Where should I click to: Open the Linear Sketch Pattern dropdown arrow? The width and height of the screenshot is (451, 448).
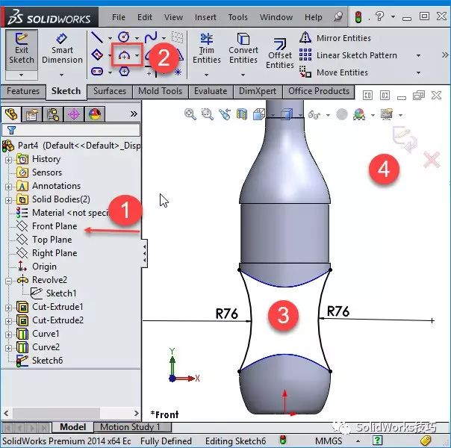pyautogui.click(x=418, y=55)
